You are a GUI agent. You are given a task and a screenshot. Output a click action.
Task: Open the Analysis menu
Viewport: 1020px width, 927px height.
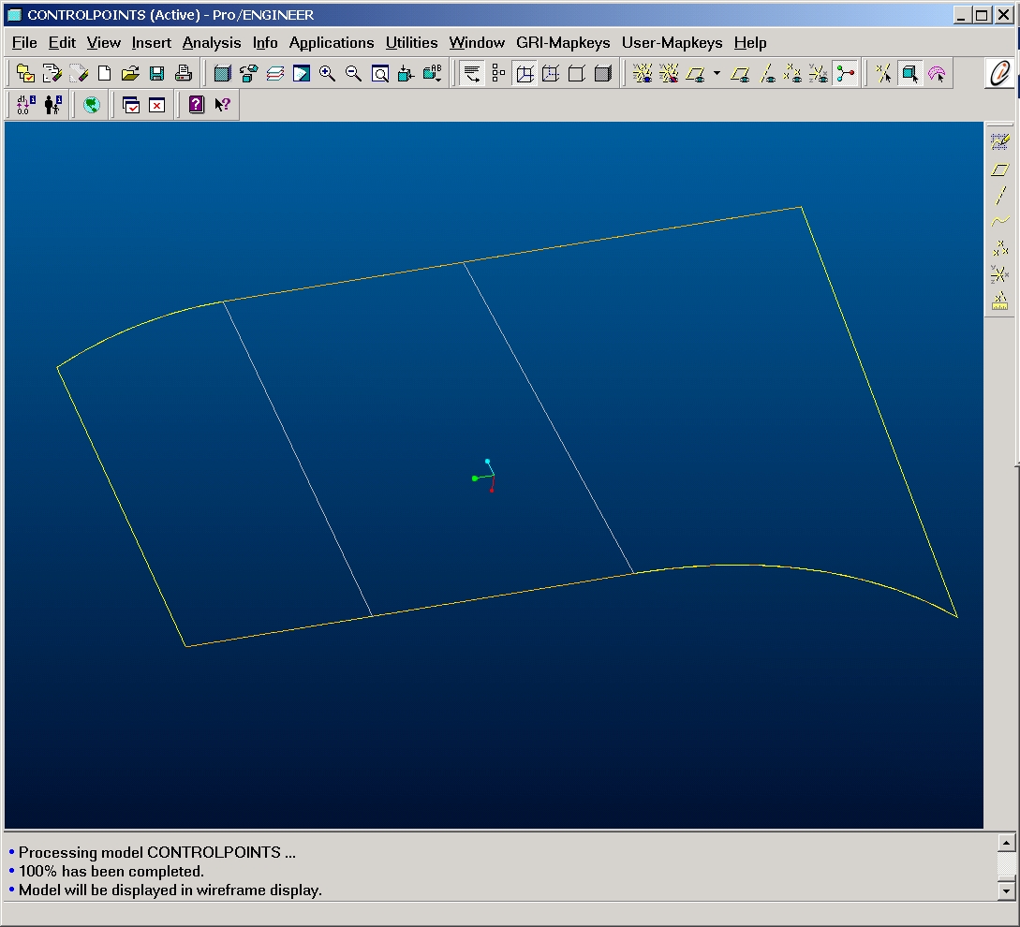[212, 43]
